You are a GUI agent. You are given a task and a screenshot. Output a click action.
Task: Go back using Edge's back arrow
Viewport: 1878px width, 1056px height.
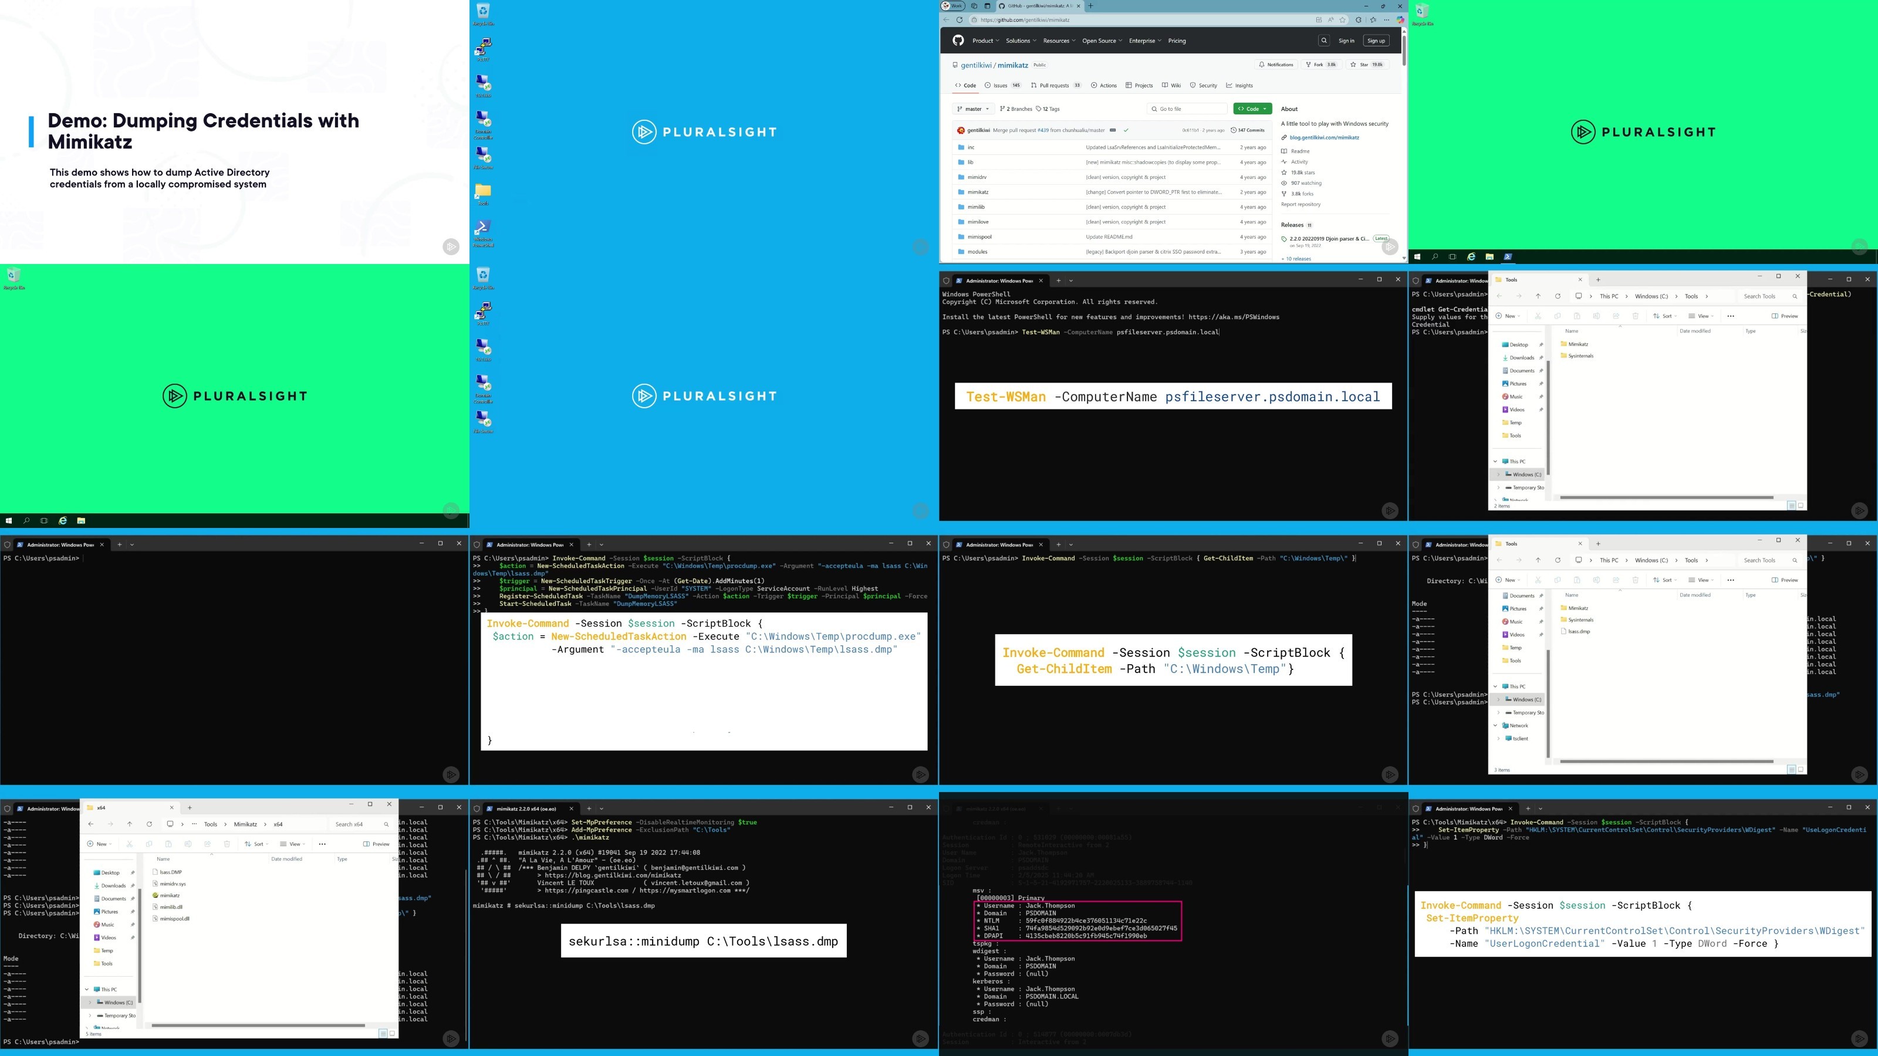click(946, 20)
